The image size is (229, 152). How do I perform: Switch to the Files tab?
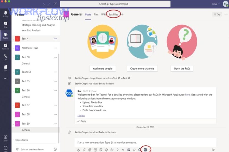pos(96,14)
